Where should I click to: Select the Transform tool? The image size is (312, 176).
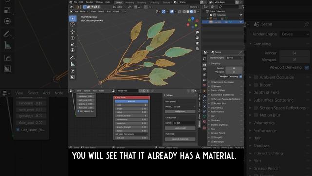[73, 50]
